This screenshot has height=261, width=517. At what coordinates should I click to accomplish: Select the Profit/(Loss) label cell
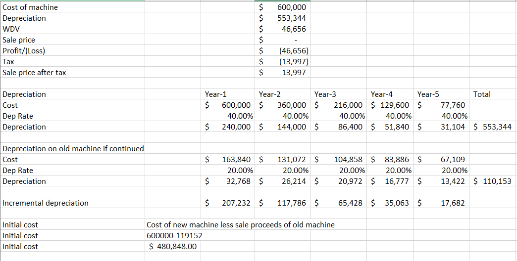(x=25, y=51)
